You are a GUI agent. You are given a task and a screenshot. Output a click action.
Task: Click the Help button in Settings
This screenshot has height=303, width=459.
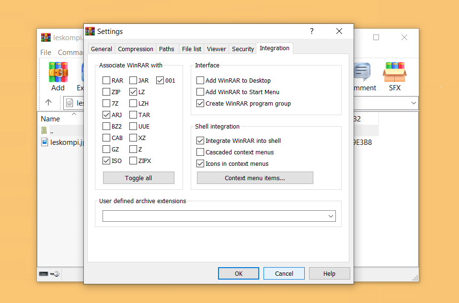point(329,273)
